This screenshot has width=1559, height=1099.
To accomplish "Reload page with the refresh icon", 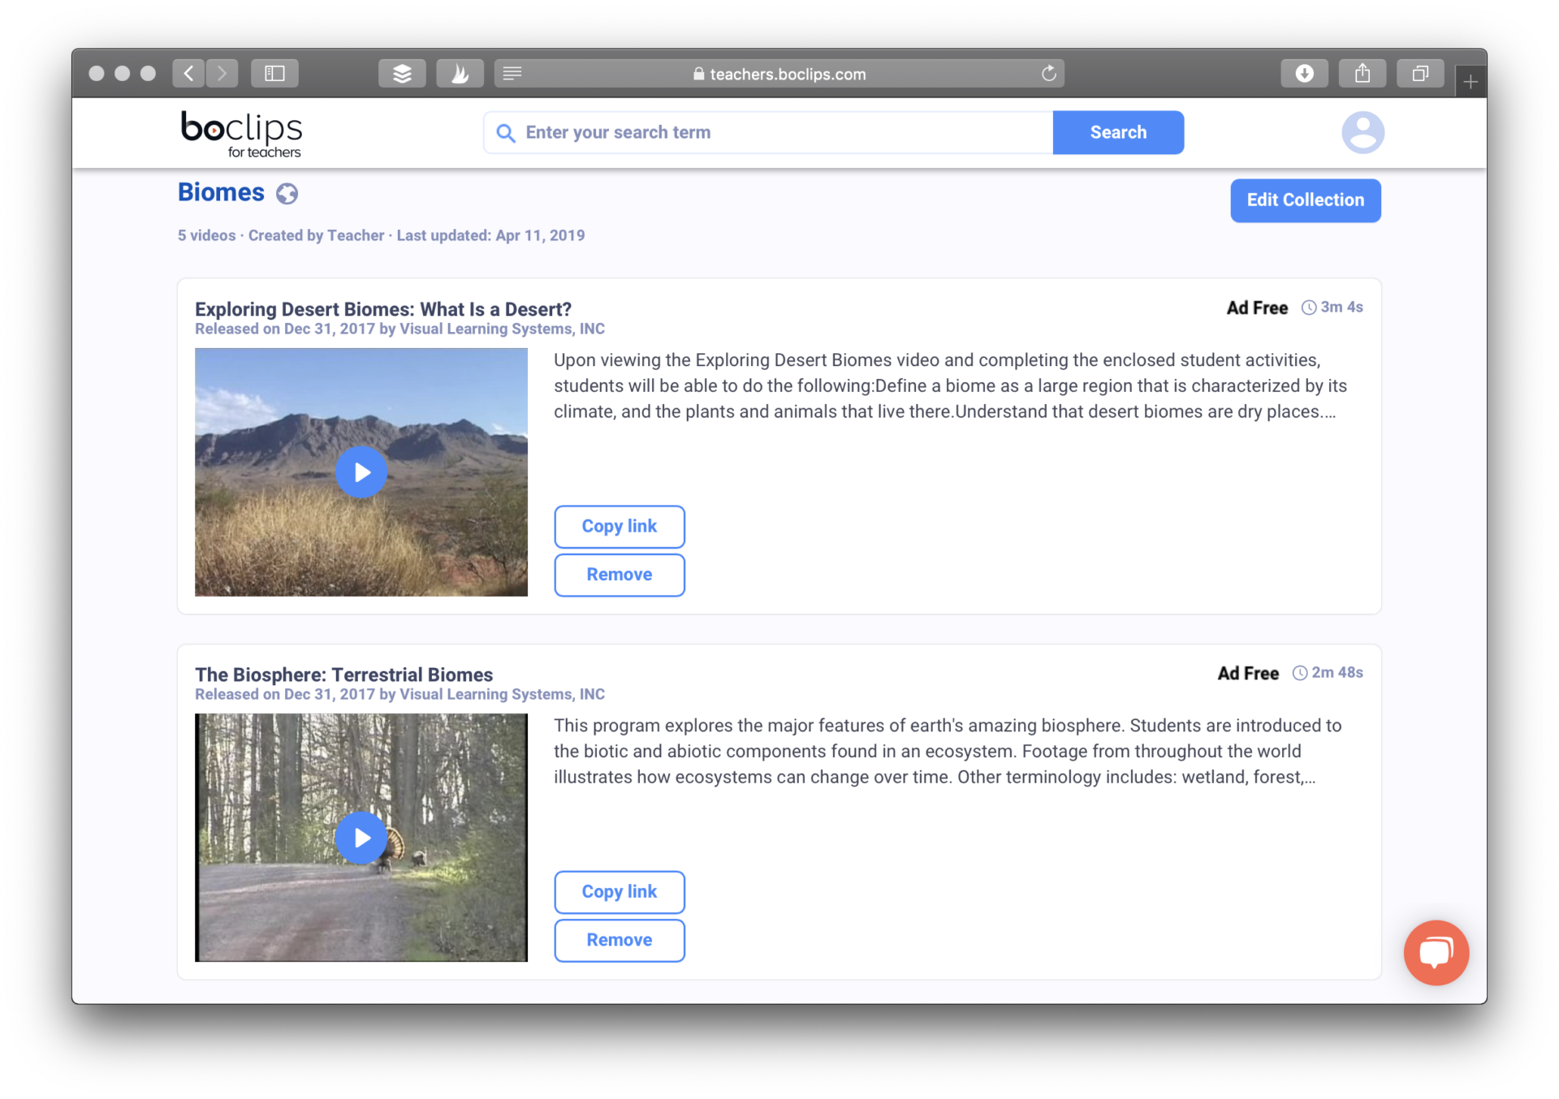I will pyautogui.click(x=1048, y=74).
